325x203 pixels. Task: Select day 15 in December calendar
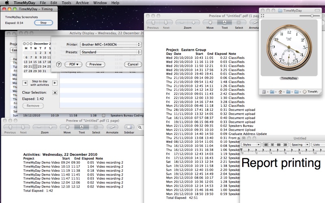pos(35,62)
